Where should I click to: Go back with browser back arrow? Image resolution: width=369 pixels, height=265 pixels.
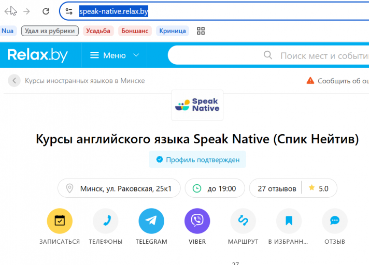tap(8, 11)
